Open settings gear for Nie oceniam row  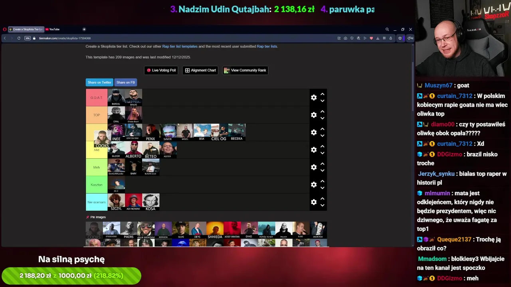(314, 202)
